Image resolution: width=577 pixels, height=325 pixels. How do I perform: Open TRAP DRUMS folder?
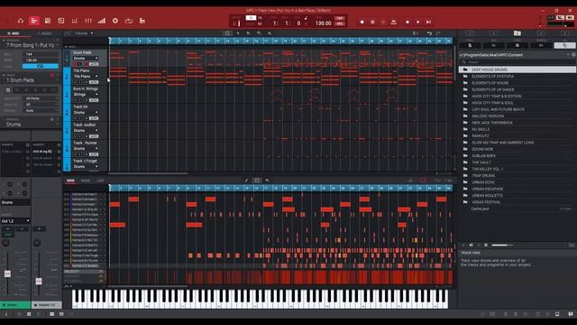pos(517,175)
